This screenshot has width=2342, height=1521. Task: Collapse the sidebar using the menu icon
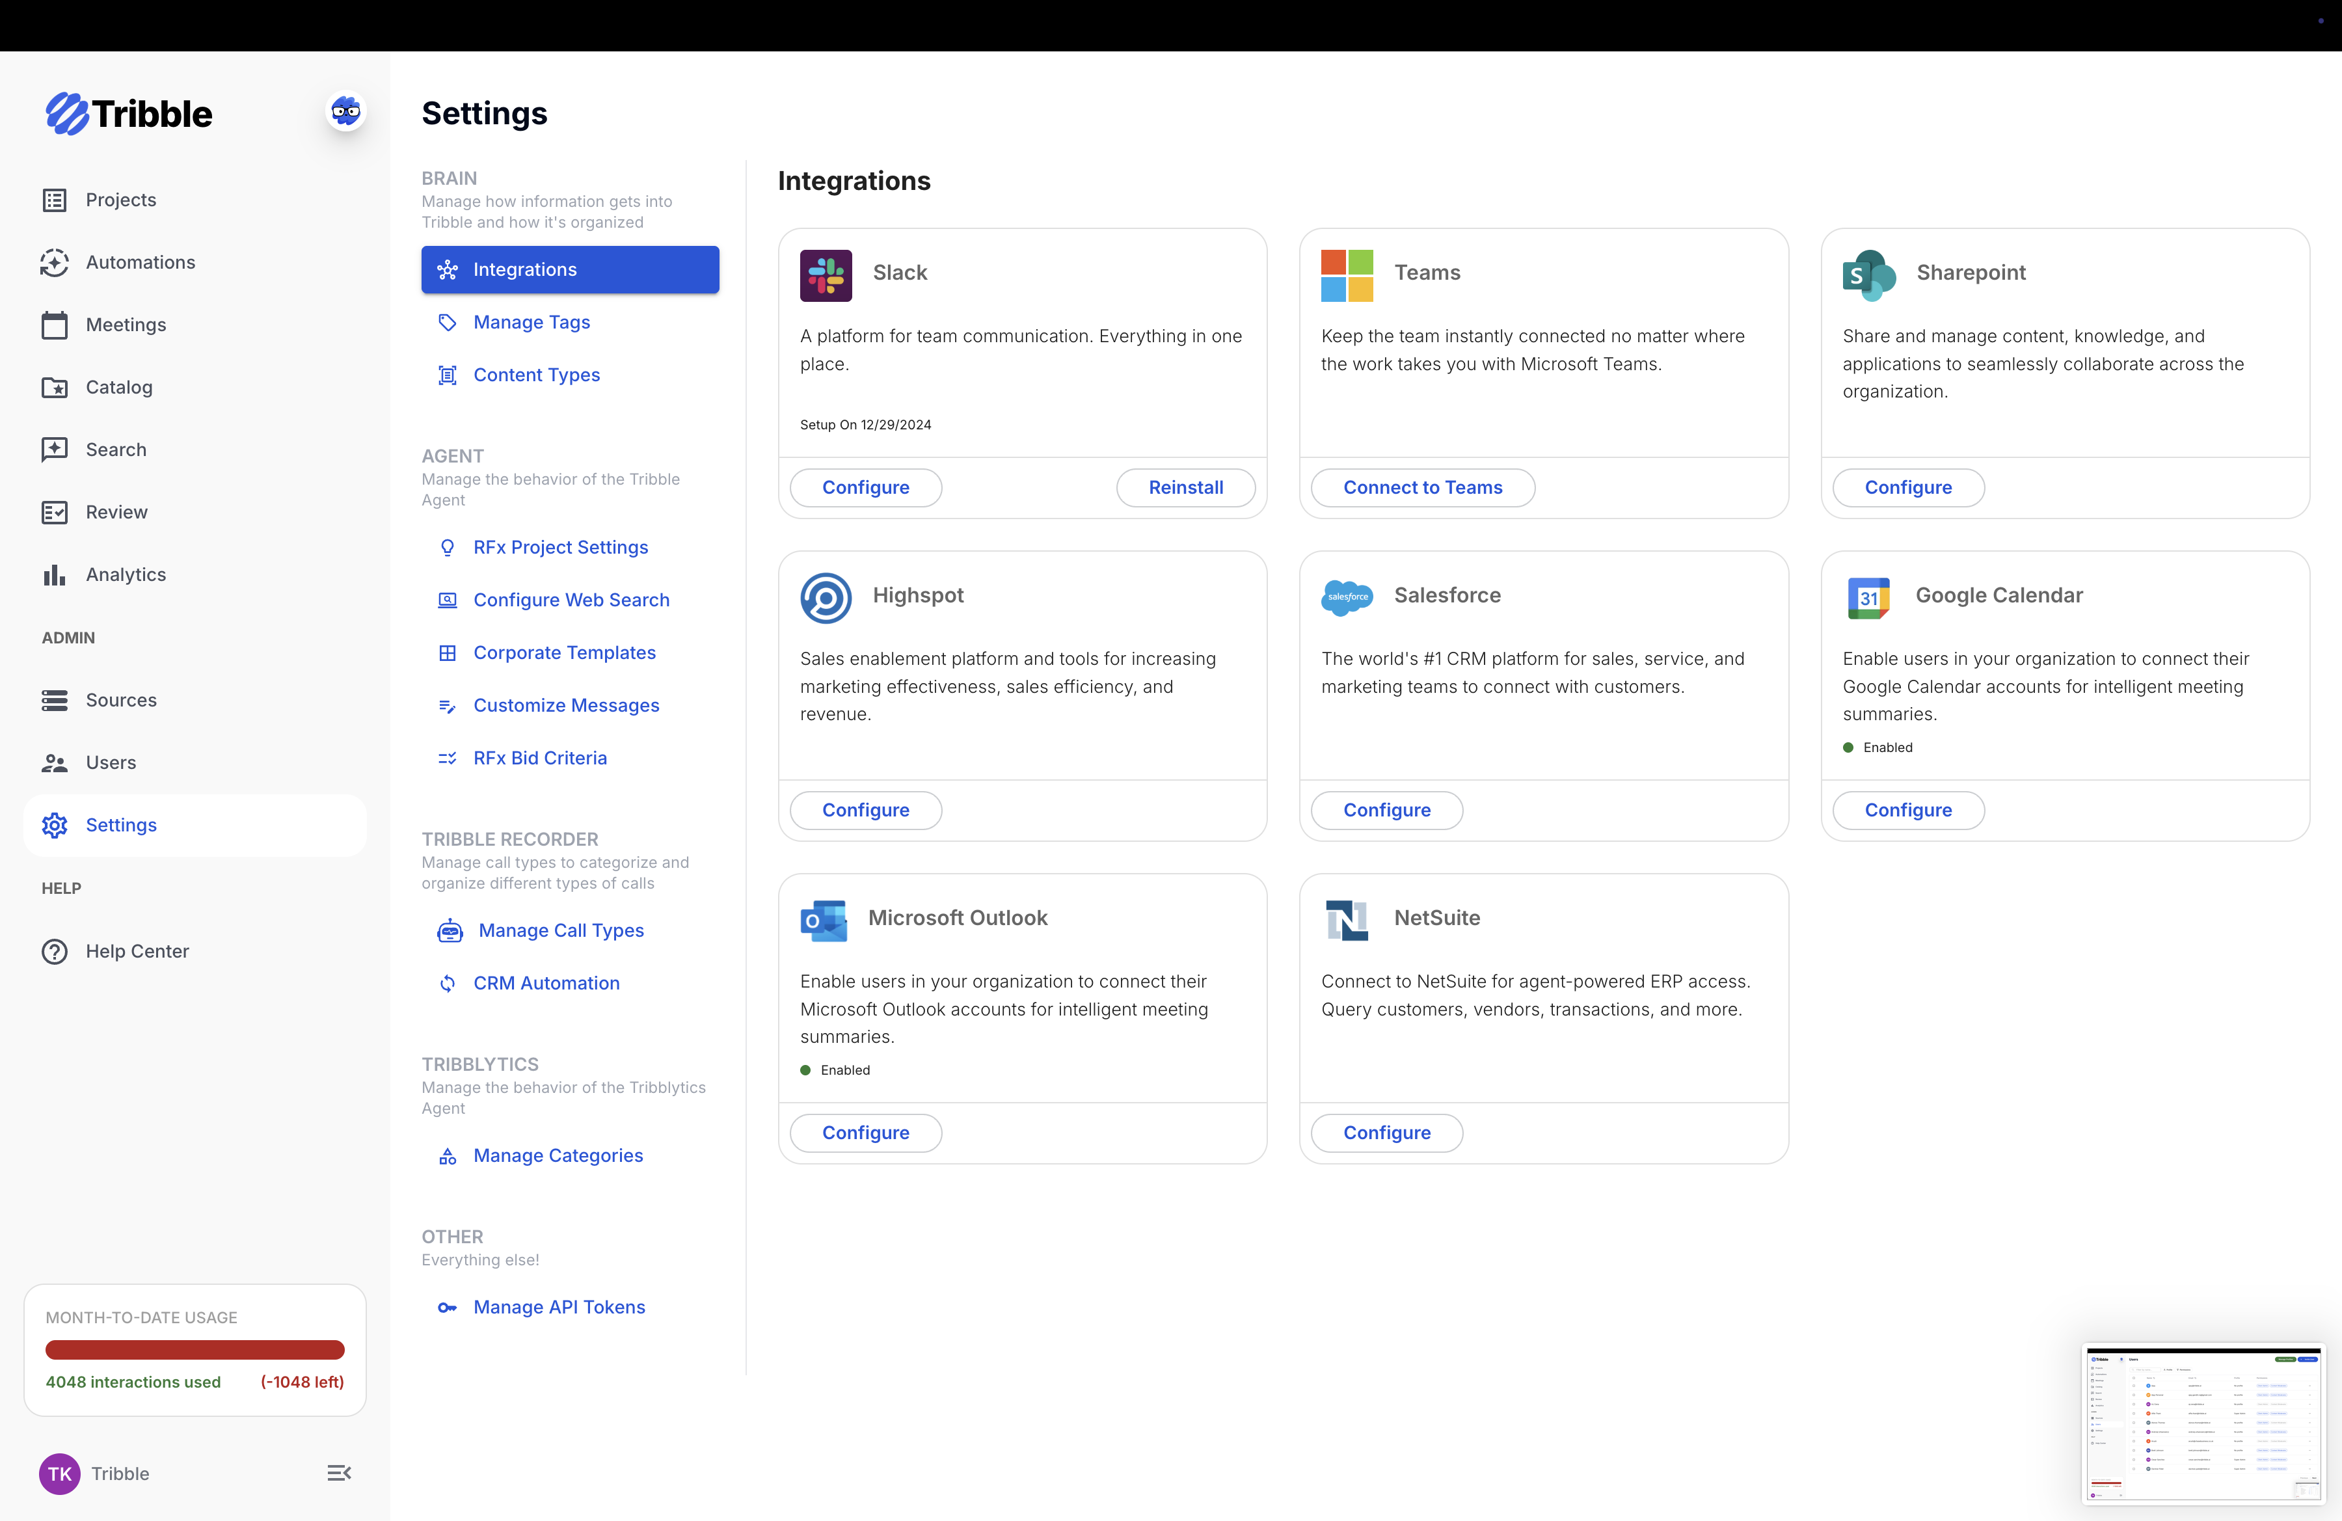(x=340, y=1473)
